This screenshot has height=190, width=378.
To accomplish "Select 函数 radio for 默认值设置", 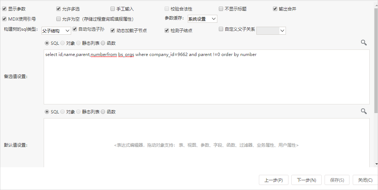I will tap(103, 112).
